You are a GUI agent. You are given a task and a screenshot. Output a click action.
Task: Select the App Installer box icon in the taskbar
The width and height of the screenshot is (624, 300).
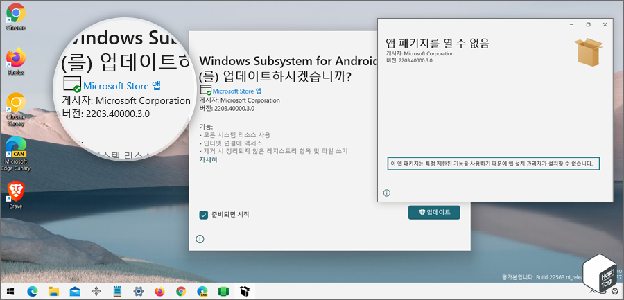244,291
